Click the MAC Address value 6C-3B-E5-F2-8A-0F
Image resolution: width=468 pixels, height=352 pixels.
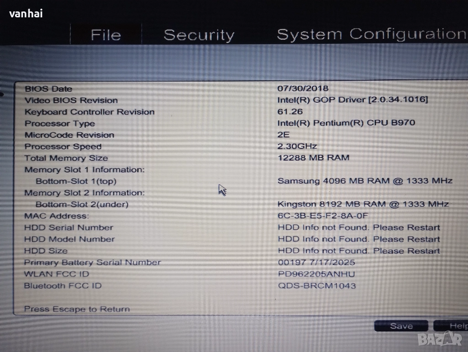click(323, 216)
